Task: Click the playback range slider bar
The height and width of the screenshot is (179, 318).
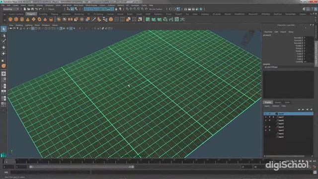Action: pyautogui.click(x=81, y=167)
